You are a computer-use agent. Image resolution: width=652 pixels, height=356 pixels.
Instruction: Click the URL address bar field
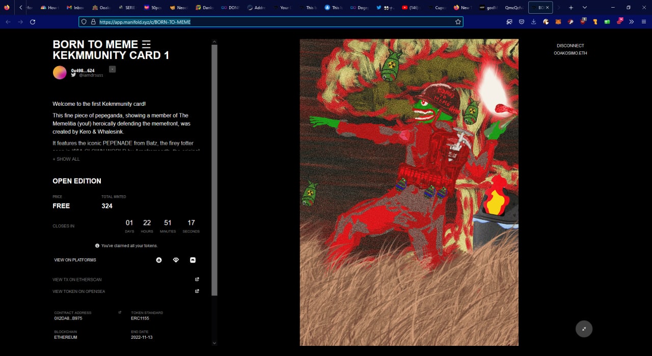coord(271,22)
